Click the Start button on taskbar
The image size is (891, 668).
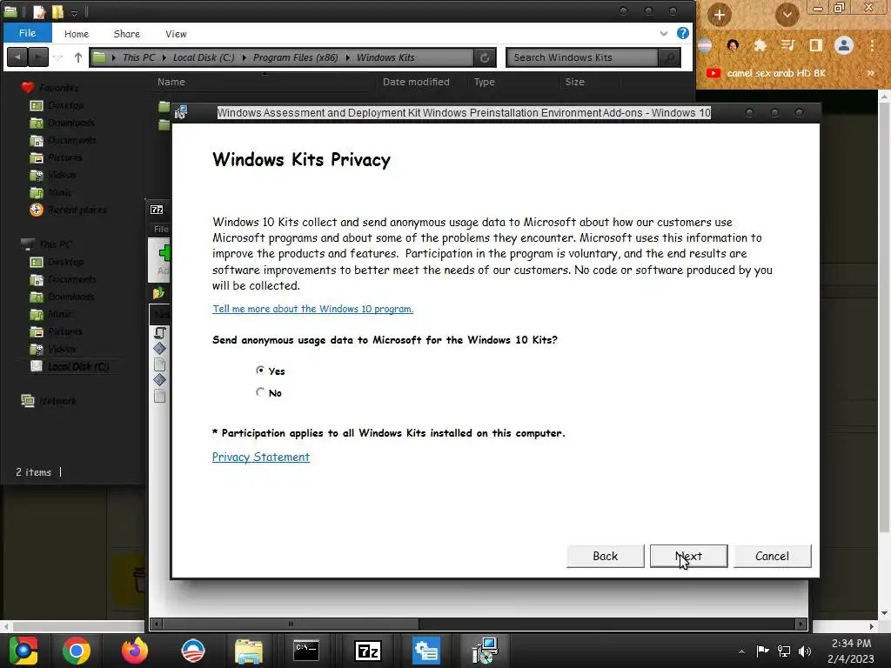click(x=23, y=651)
